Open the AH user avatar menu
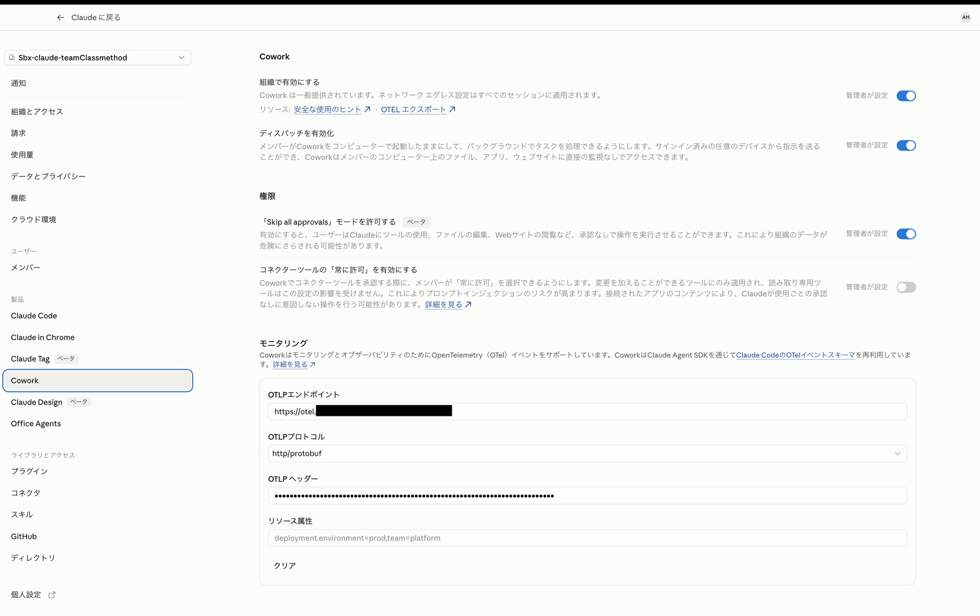The image size is (980, 616). tap(965, 17)
